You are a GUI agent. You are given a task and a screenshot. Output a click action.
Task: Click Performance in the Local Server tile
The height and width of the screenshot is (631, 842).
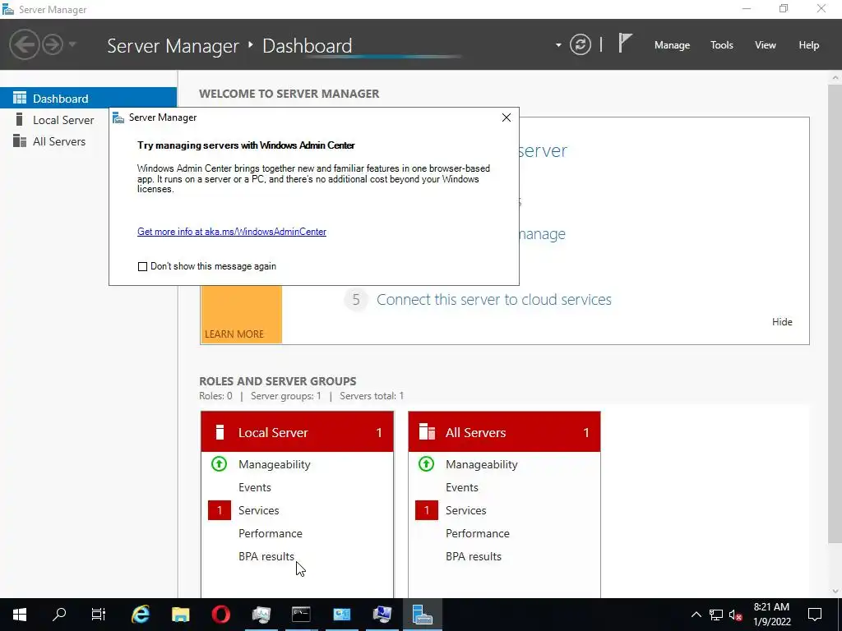click(270, 533)
